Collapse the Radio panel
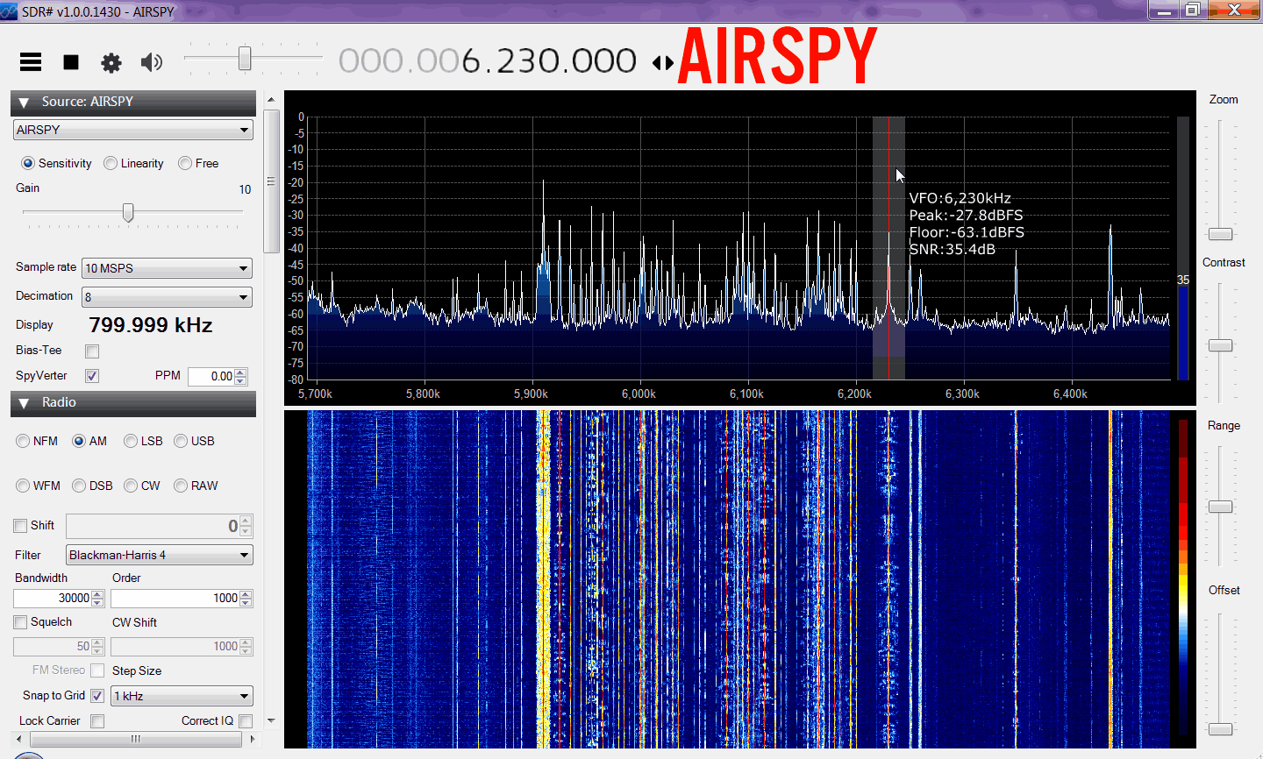 25,403
